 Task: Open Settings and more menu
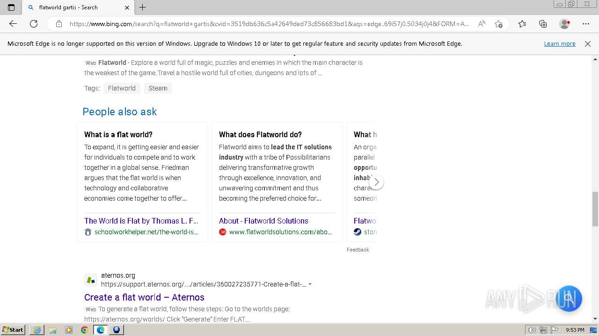586,24
